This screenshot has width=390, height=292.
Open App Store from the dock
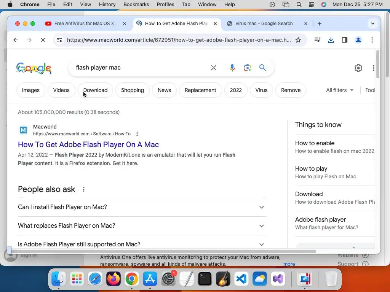[x=150, y=279]
